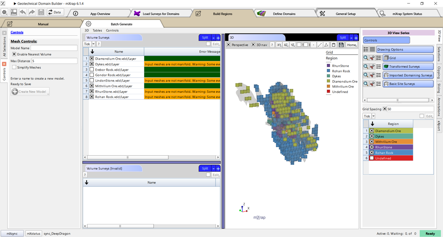Switch to the Manual tab
Viewport: 443px width, 237px height.
(x=43, y=24)
